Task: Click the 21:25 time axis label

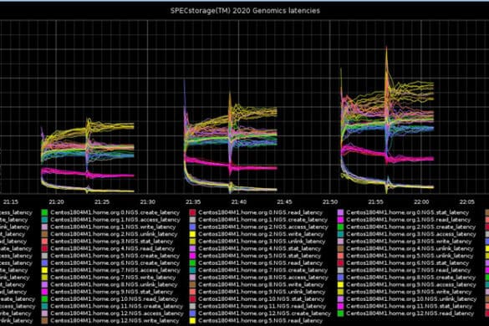Action: pyautogui.click(x=102, y=201)
